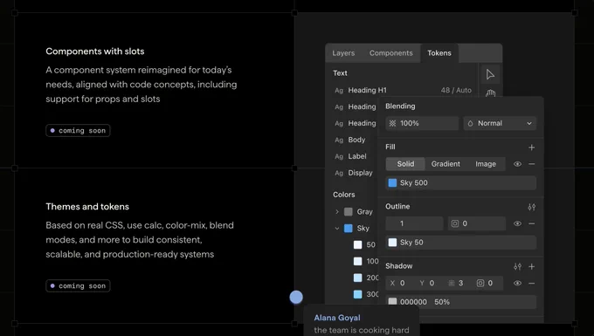Select the hand pan tool
The height and width of the screenshot is (336, 594).
tap(490, 93)
